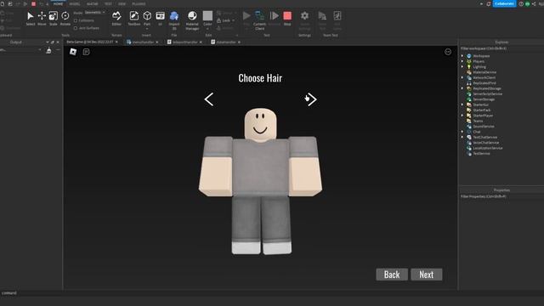Screen dimensions: 544x306
Task: Click the share icon near Collaborate
Action: pyautogui.click(x=534, y=3)
